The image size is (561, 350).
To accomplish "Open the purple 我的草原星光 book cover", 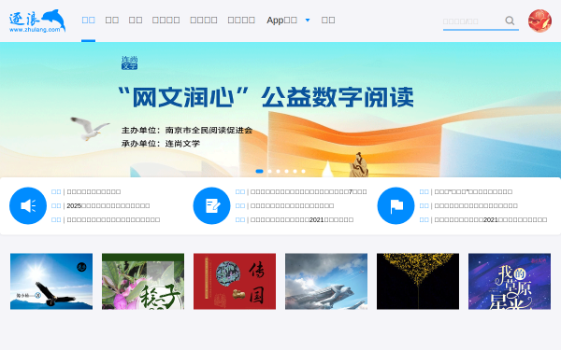I will [x=510, y=282].
